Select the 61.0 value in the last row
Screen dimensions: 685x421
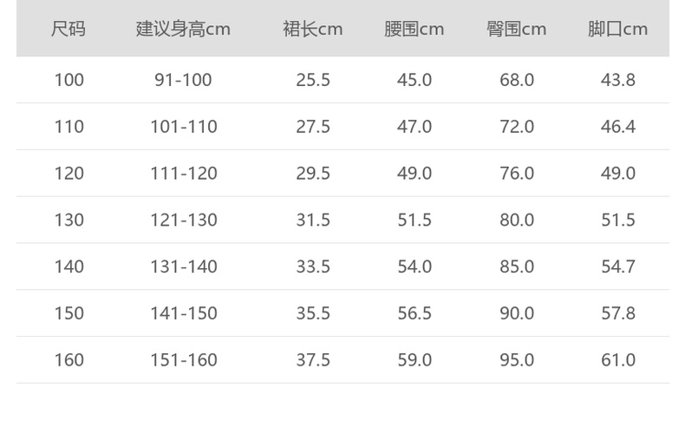pos(618,359)
